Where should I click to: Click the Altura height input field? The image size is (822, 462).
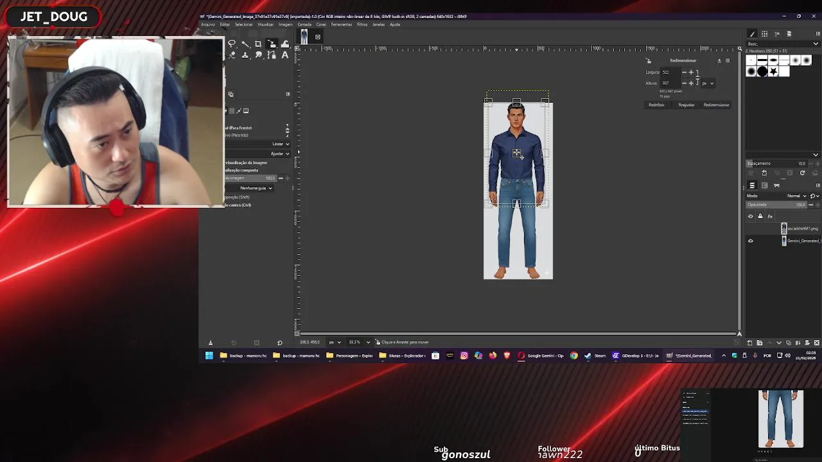670,83
